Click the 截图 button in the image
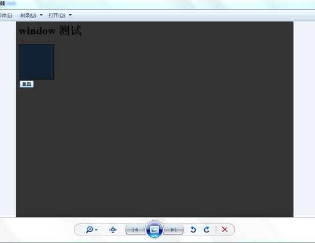 pyautogui.click(x=27, y=84)
